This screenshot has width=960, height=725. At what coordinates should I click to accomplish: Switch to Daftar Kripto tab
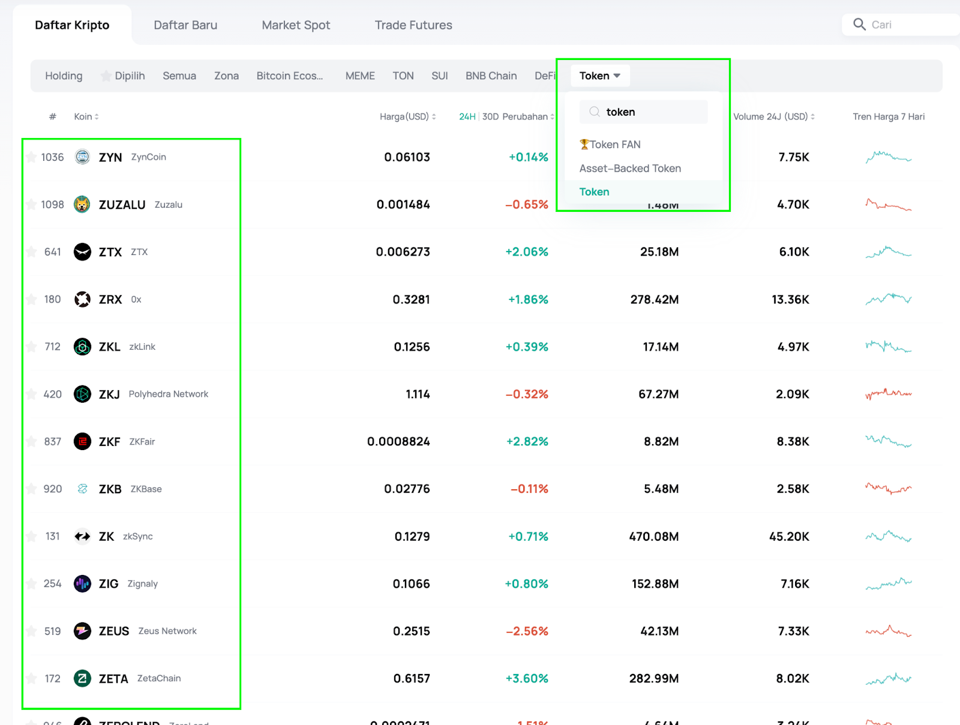72,25
